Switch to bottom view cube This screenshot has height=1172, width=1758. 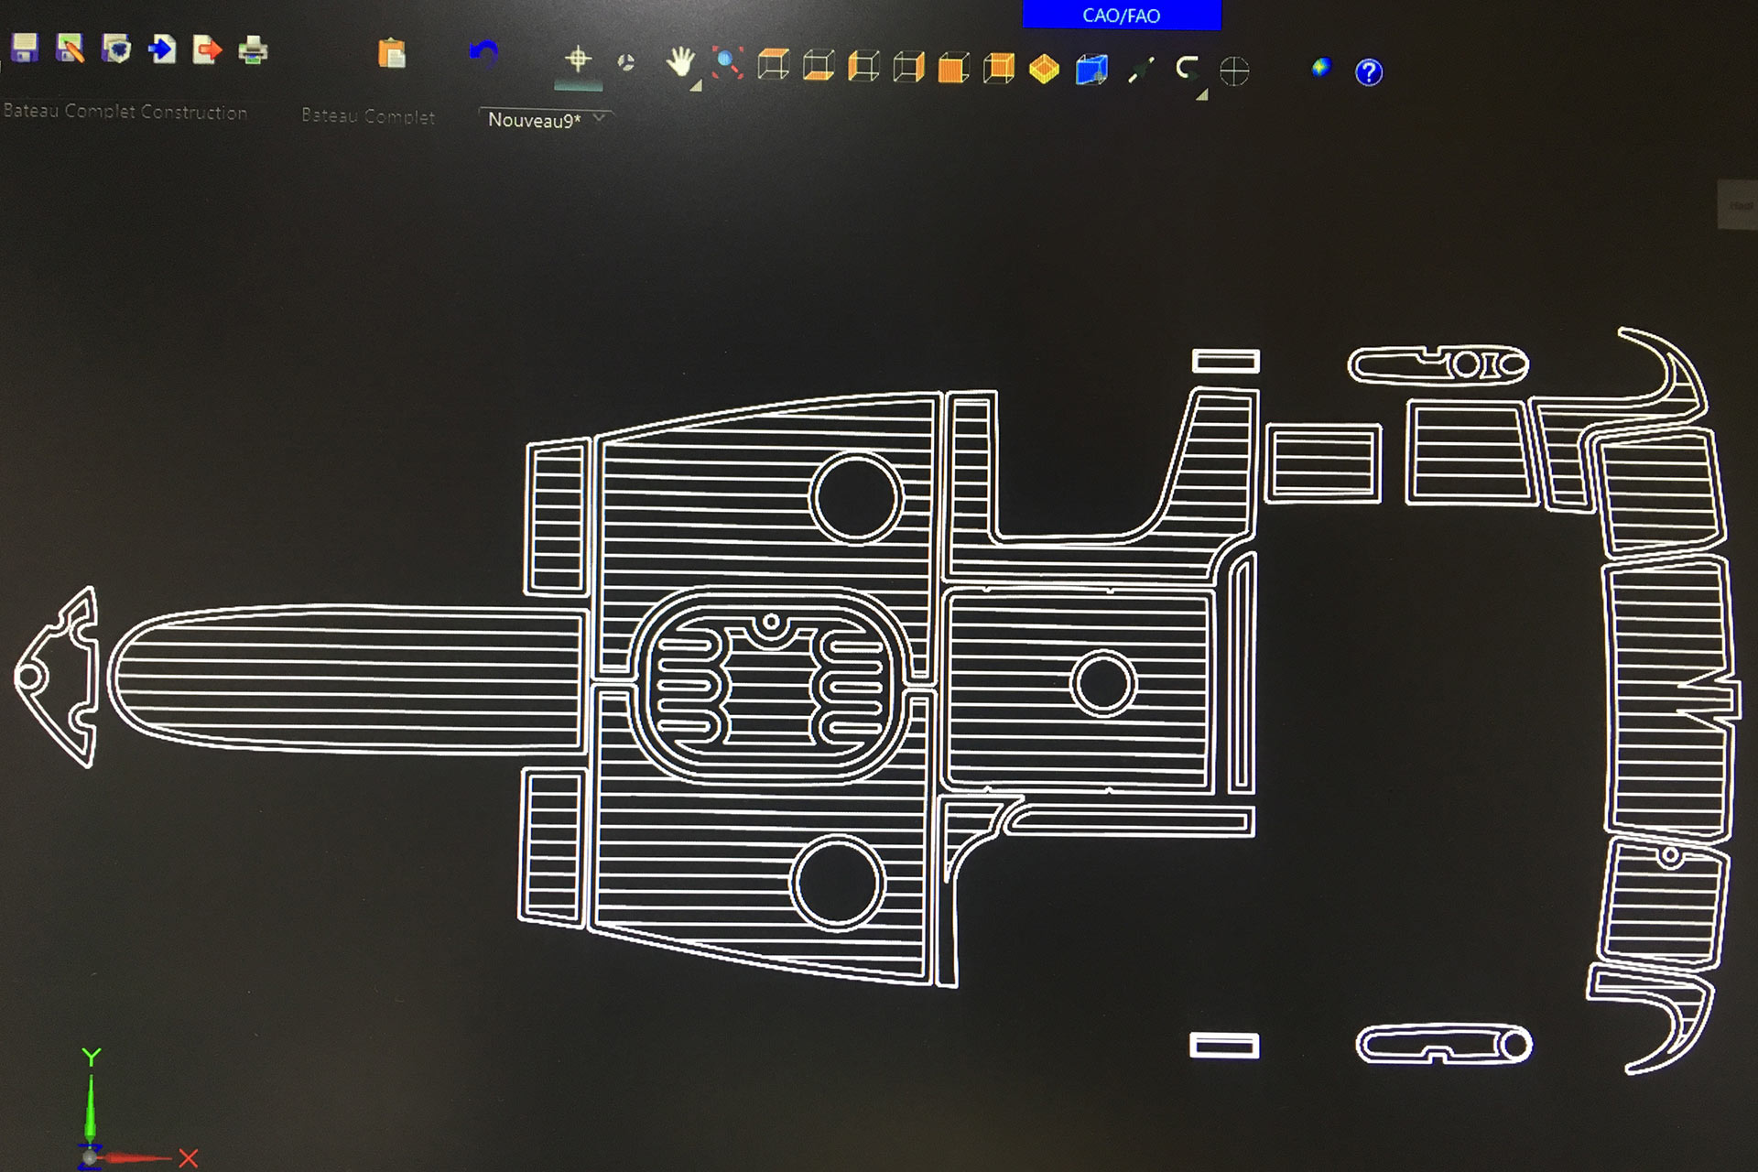[818, 66]
